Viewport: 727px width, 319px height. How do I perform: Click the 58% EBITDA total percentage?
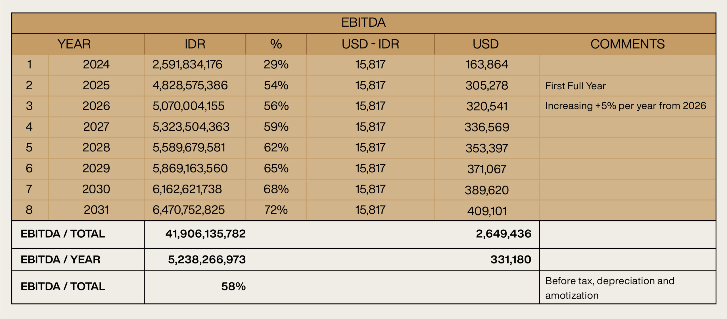(233, 287)
